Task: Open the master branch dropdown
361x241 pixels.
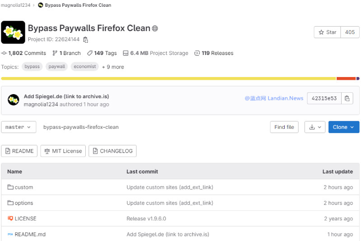Action: (x=19, y=127)
